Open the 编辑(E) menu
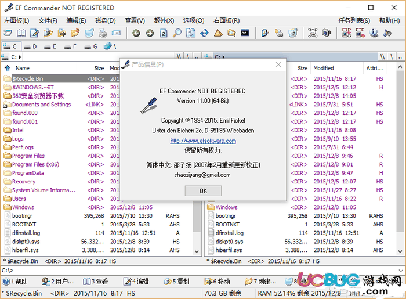 click(x=76, y=20)
